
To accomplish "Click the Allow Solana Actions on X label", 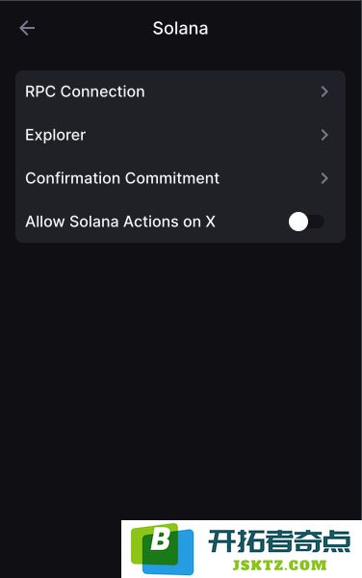I will [x=120, y=222].
